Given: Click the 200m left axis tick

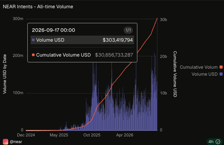Looking at the screenshot, I should pos(18,56).
